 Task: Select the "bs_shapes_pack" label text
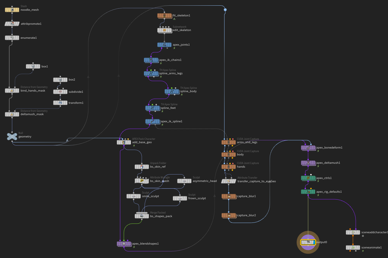coord(161,216)
